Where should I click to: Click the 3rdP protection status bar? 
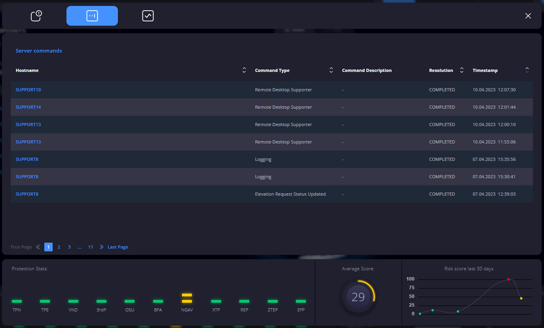[x=101, y=301]
